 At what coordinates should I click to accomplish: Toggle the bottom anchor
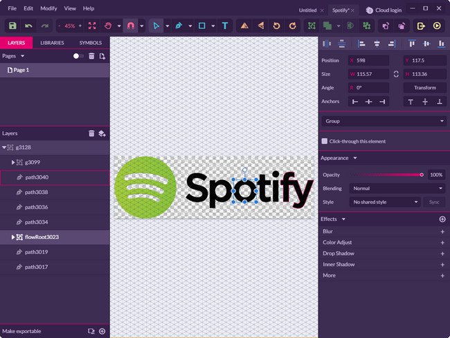point(440,102)
